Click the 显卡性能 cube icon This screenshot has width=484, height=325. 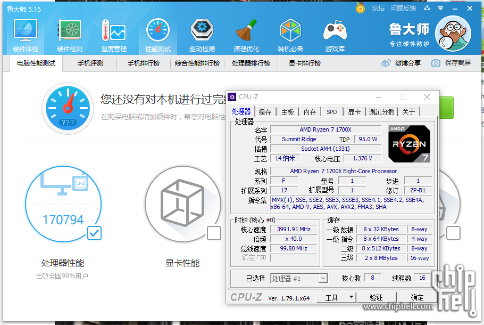(183, 204)
